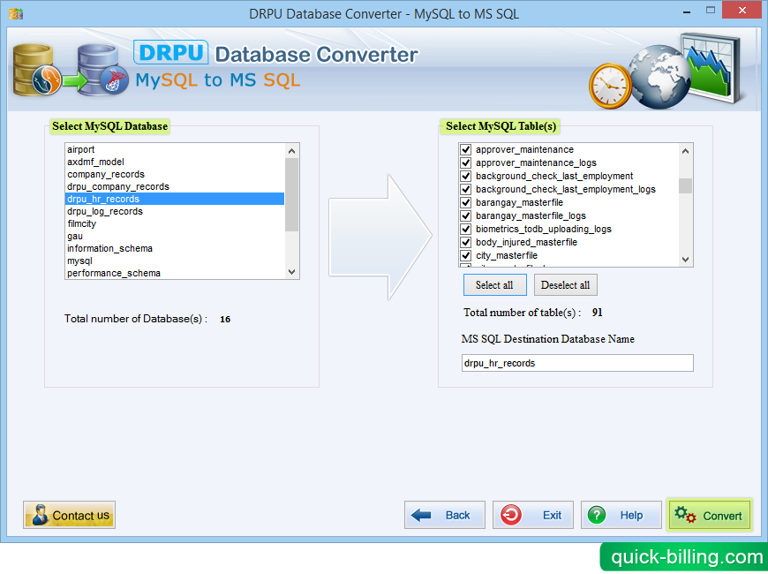Click Select all tables button
This screenshot has width=768, height=574.
494,284
